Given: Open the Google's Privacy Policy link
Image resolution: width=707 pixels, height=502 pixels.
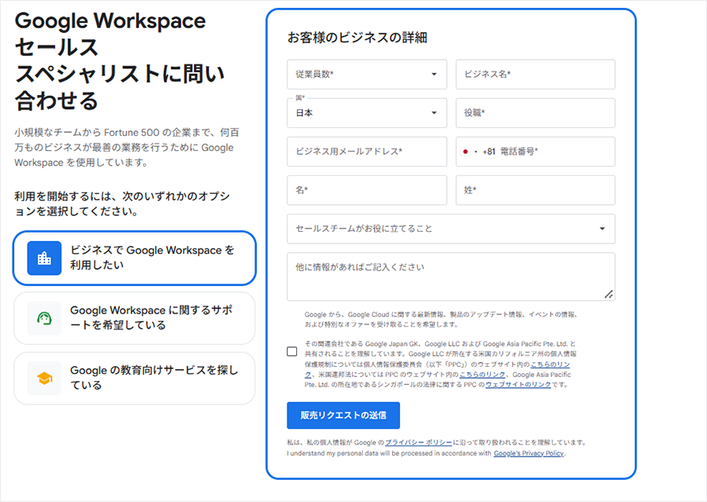Looking at the screenshot, I should pyautogui.click(x=529, y=453).
